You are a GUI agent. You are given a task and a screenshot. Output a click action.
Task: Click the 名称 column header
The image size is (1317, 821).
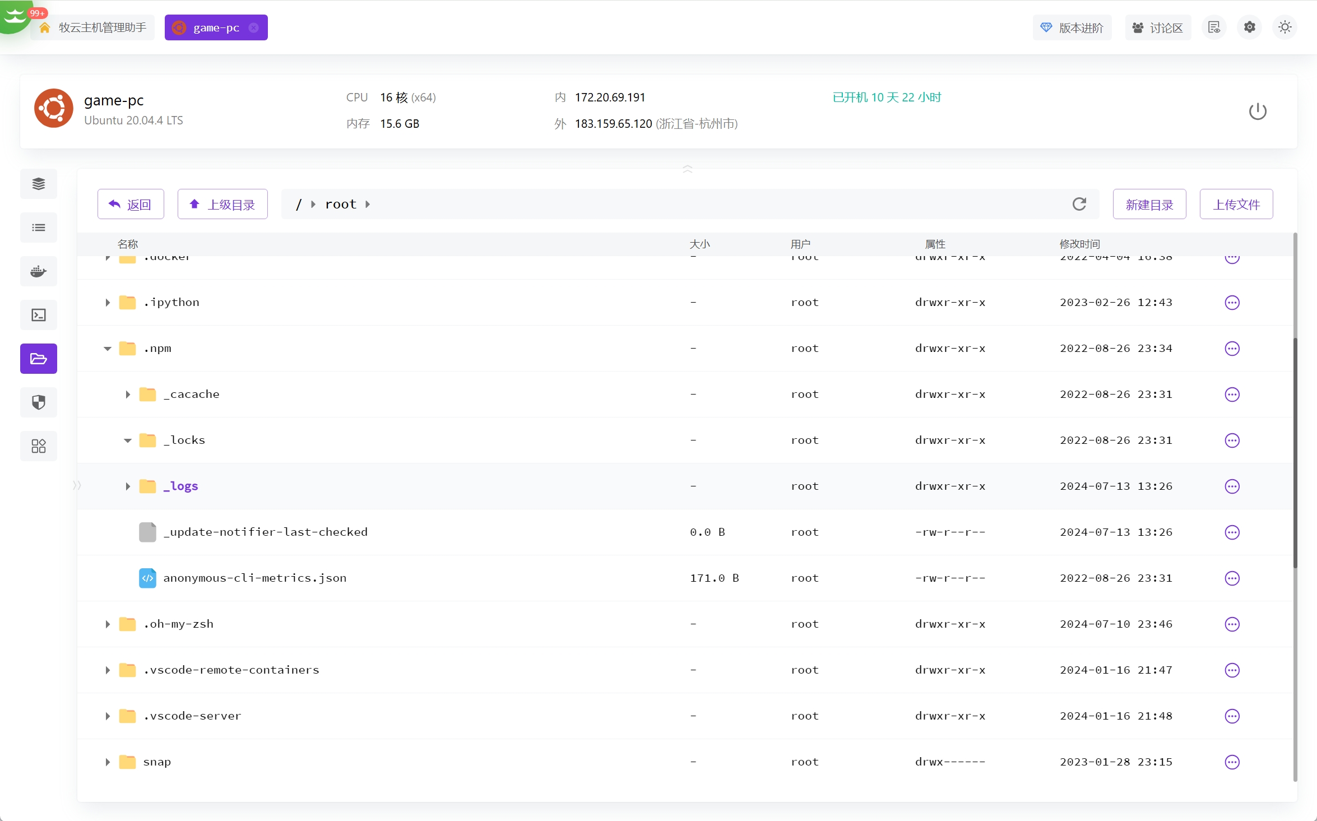pyautogui.click(x=128, y=244)
